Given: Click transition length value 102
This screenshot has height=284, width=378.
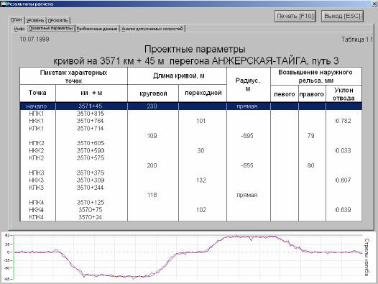Looking at the screenshot, I should click(x=200, y=210).
